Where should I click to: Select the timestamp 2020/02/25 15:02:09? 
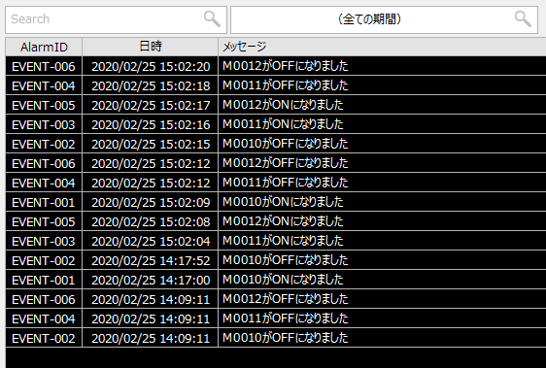point(151,202)
